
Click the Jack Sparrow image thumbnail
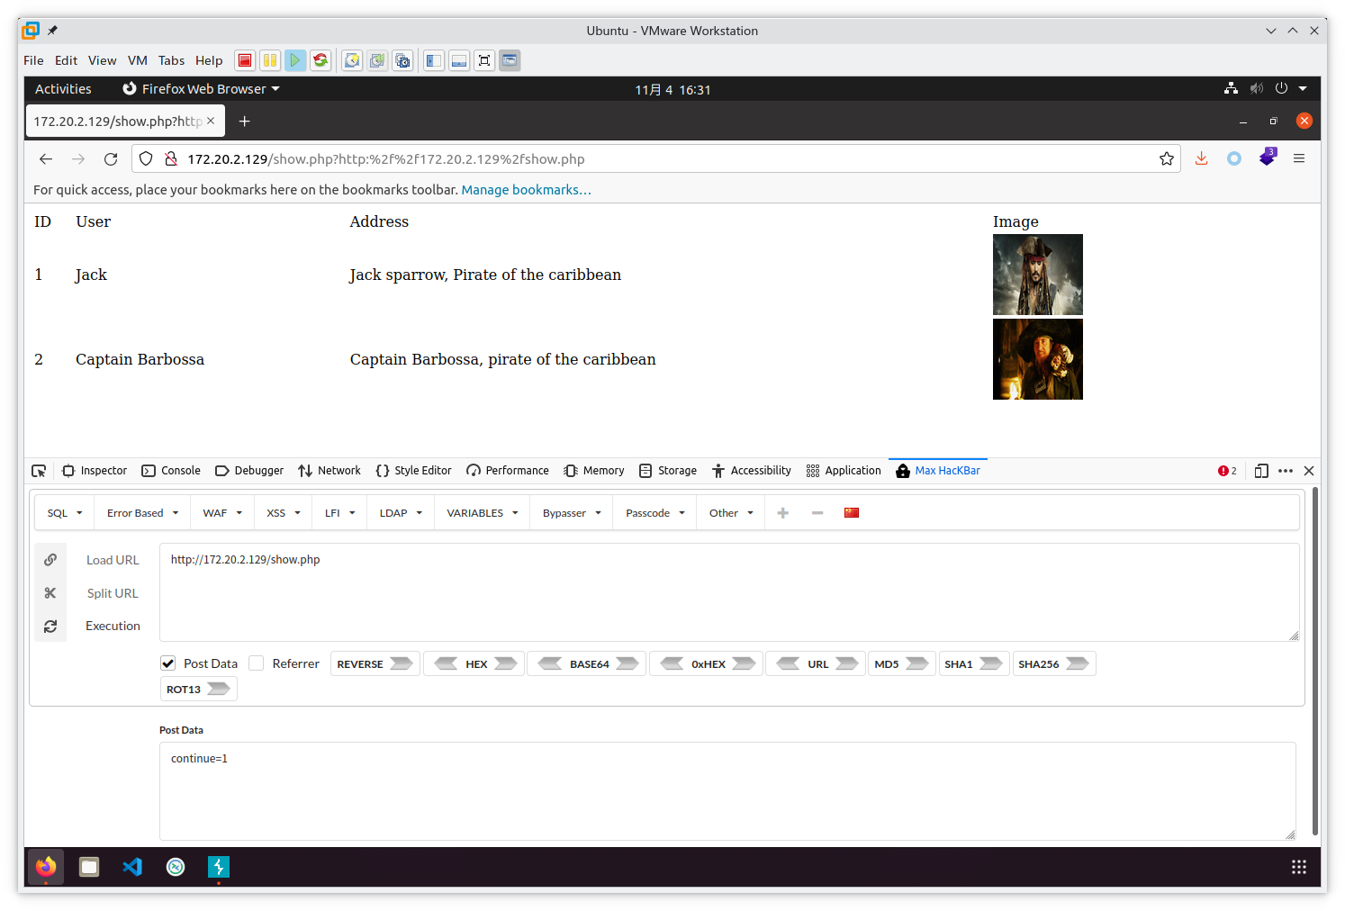1038,275
